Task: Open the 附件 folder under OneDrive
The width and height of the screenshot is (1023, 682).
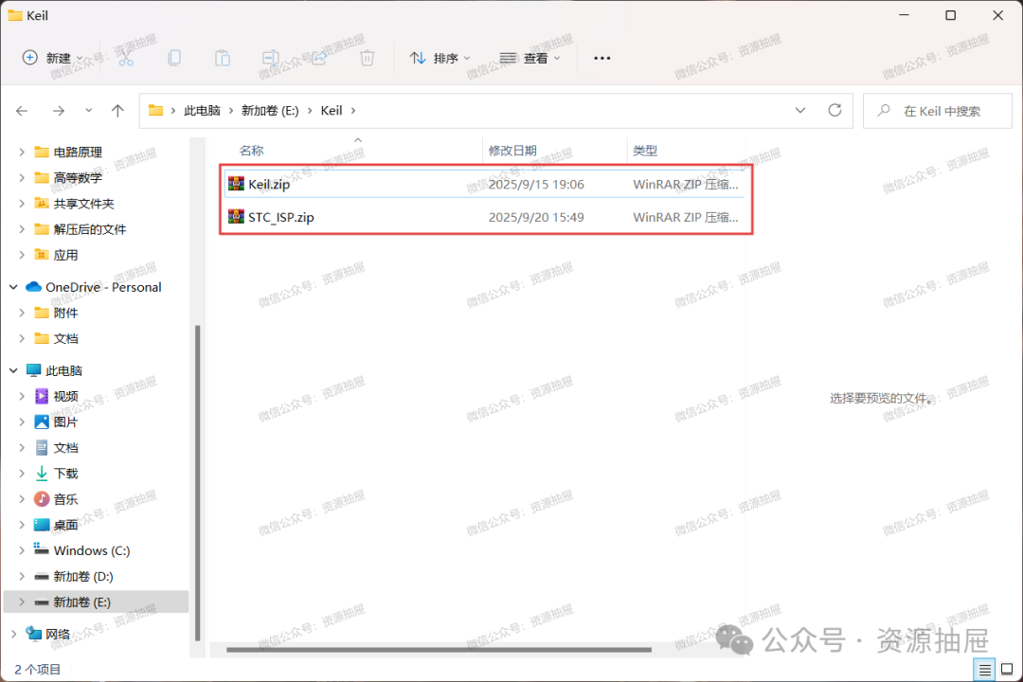Action: [x=65, y=313]
